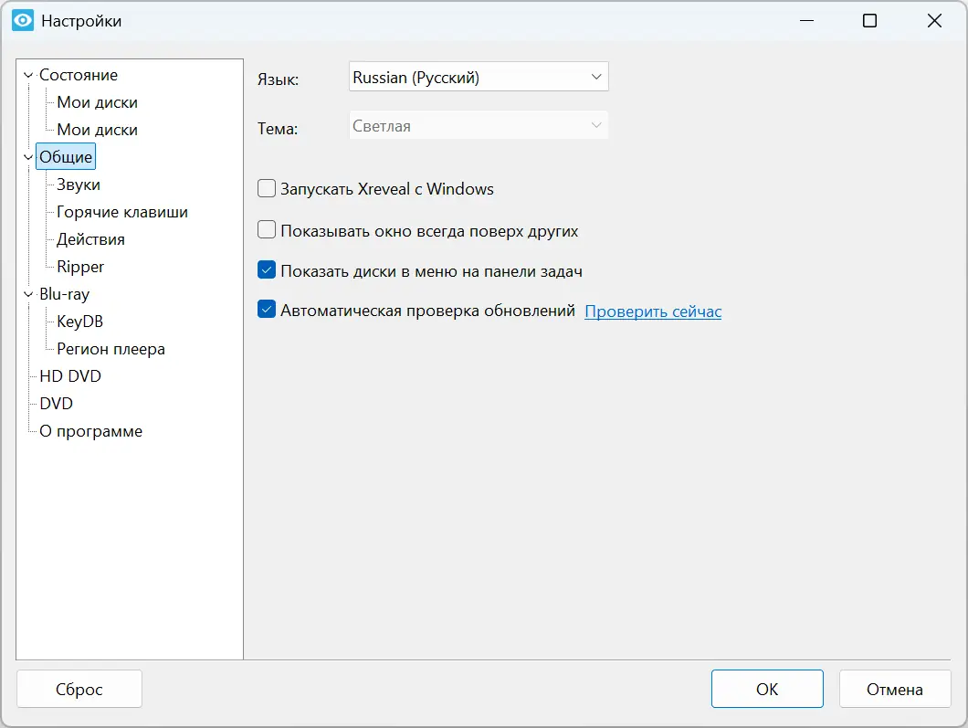Open the Язык language dropdown

pyautogui.click(x=479, y=78)
